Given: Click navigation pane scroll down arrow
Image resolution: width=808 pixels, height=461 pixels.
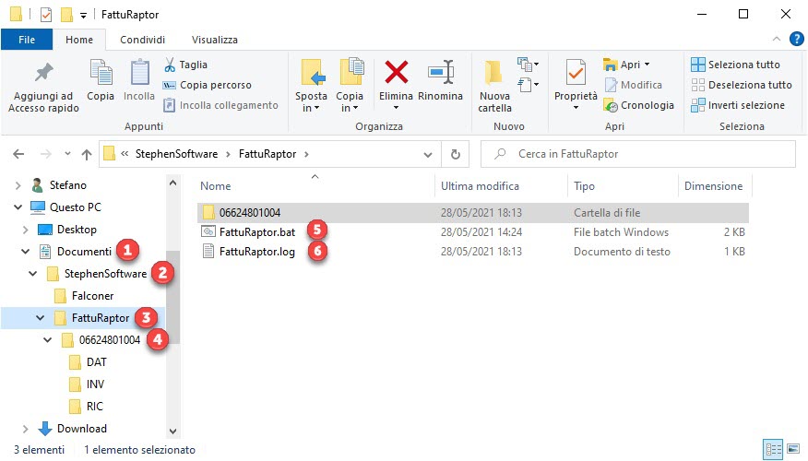Looking at the screenshot, I should tap(173, 431).
